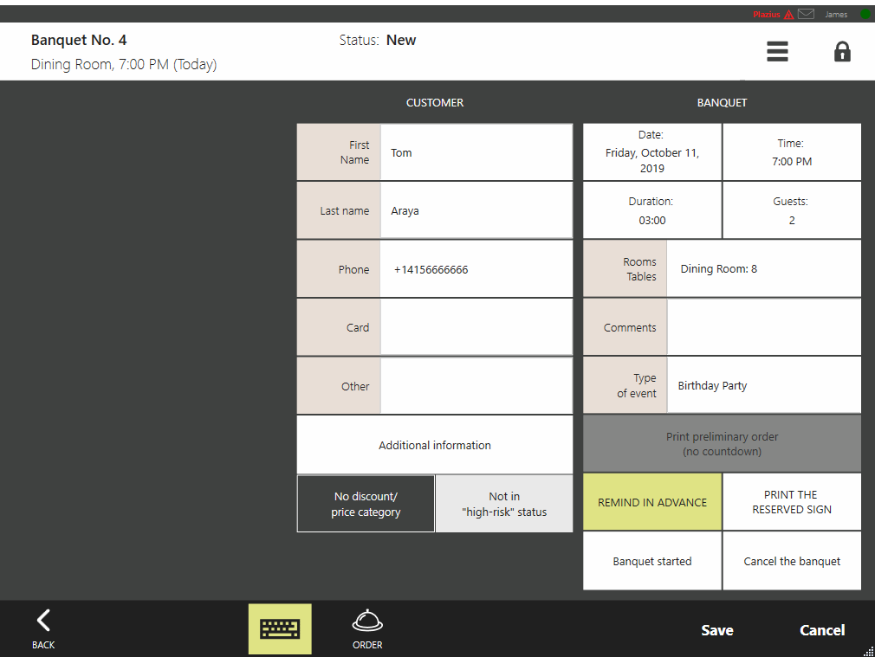The image size is (875, 657).
Task: Open the Time selector showing 7:00 PM
Action: pyautogui.click(x=792, y=152)
